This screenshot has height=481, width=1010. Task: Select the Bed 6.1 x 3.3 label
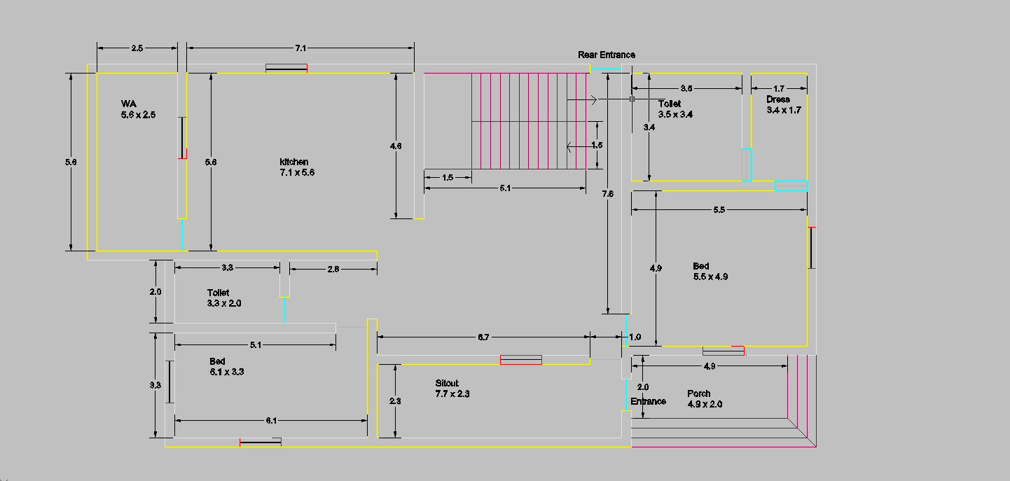pos(226,367)
